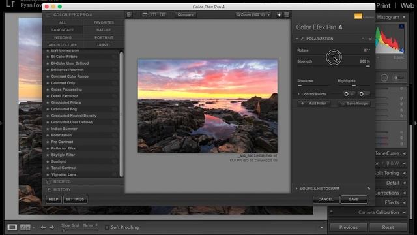Collapse Lightroom Histogram panel

pyautogui.click(x=404, y=17)
